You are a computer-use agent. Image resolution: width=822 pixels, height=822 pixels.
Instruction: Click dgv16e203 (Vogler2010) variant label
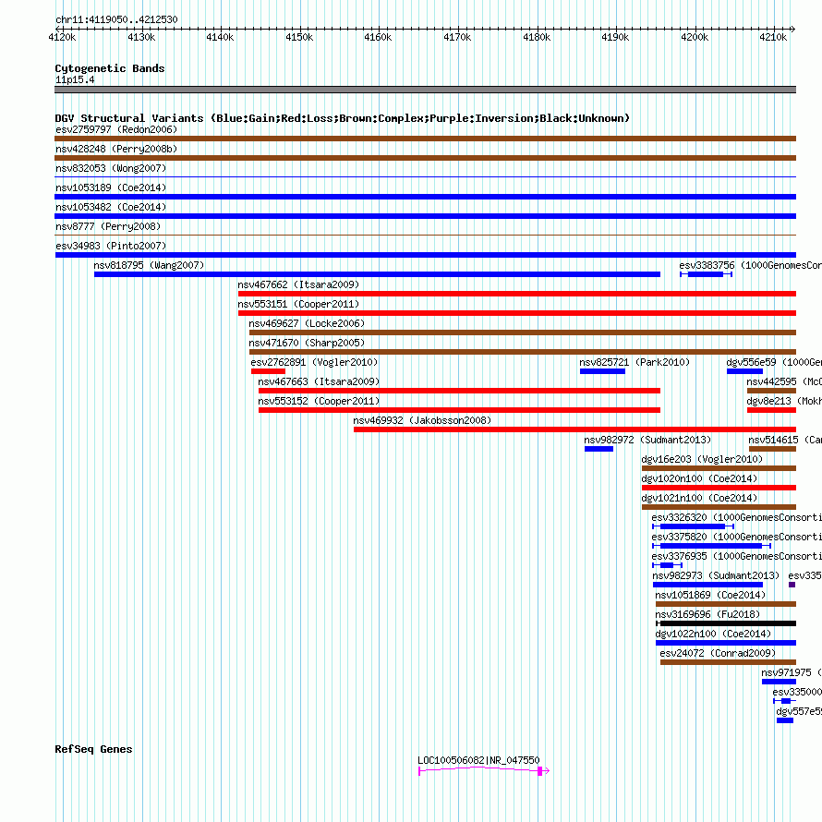tap(702, 459)
